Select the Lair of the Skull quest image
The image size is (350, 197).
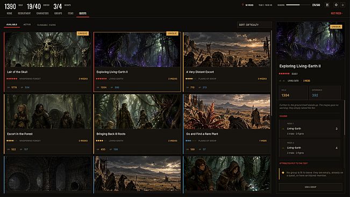click(x=48, y=50)
